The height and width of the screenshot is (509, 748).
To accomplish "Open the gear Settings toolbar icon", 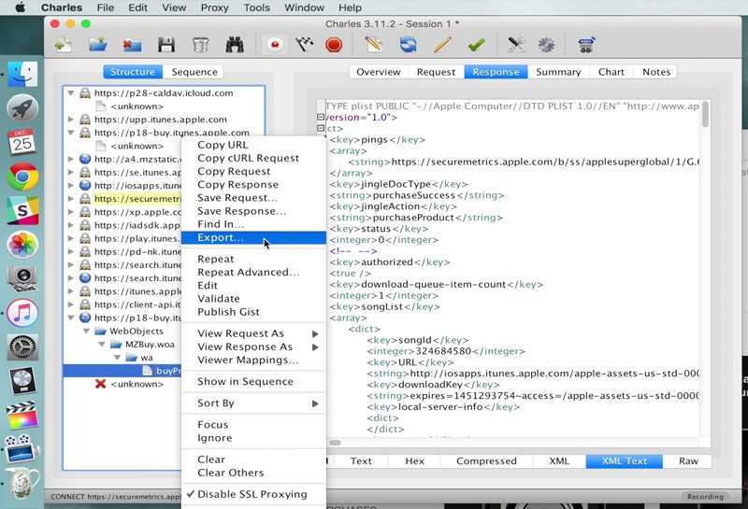I will point(546,45).
